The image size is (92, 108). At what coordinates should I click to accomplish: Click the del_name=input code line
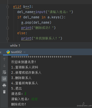[45, 12]
